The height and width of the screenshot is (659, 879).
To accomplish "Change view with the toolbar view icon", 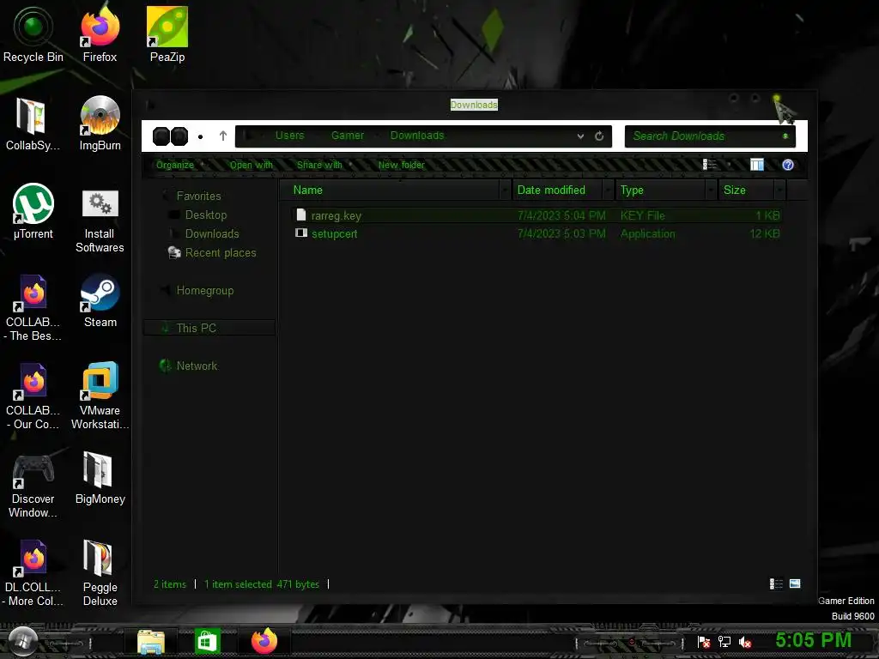I will pyautogui.click(x=710, y=164).
